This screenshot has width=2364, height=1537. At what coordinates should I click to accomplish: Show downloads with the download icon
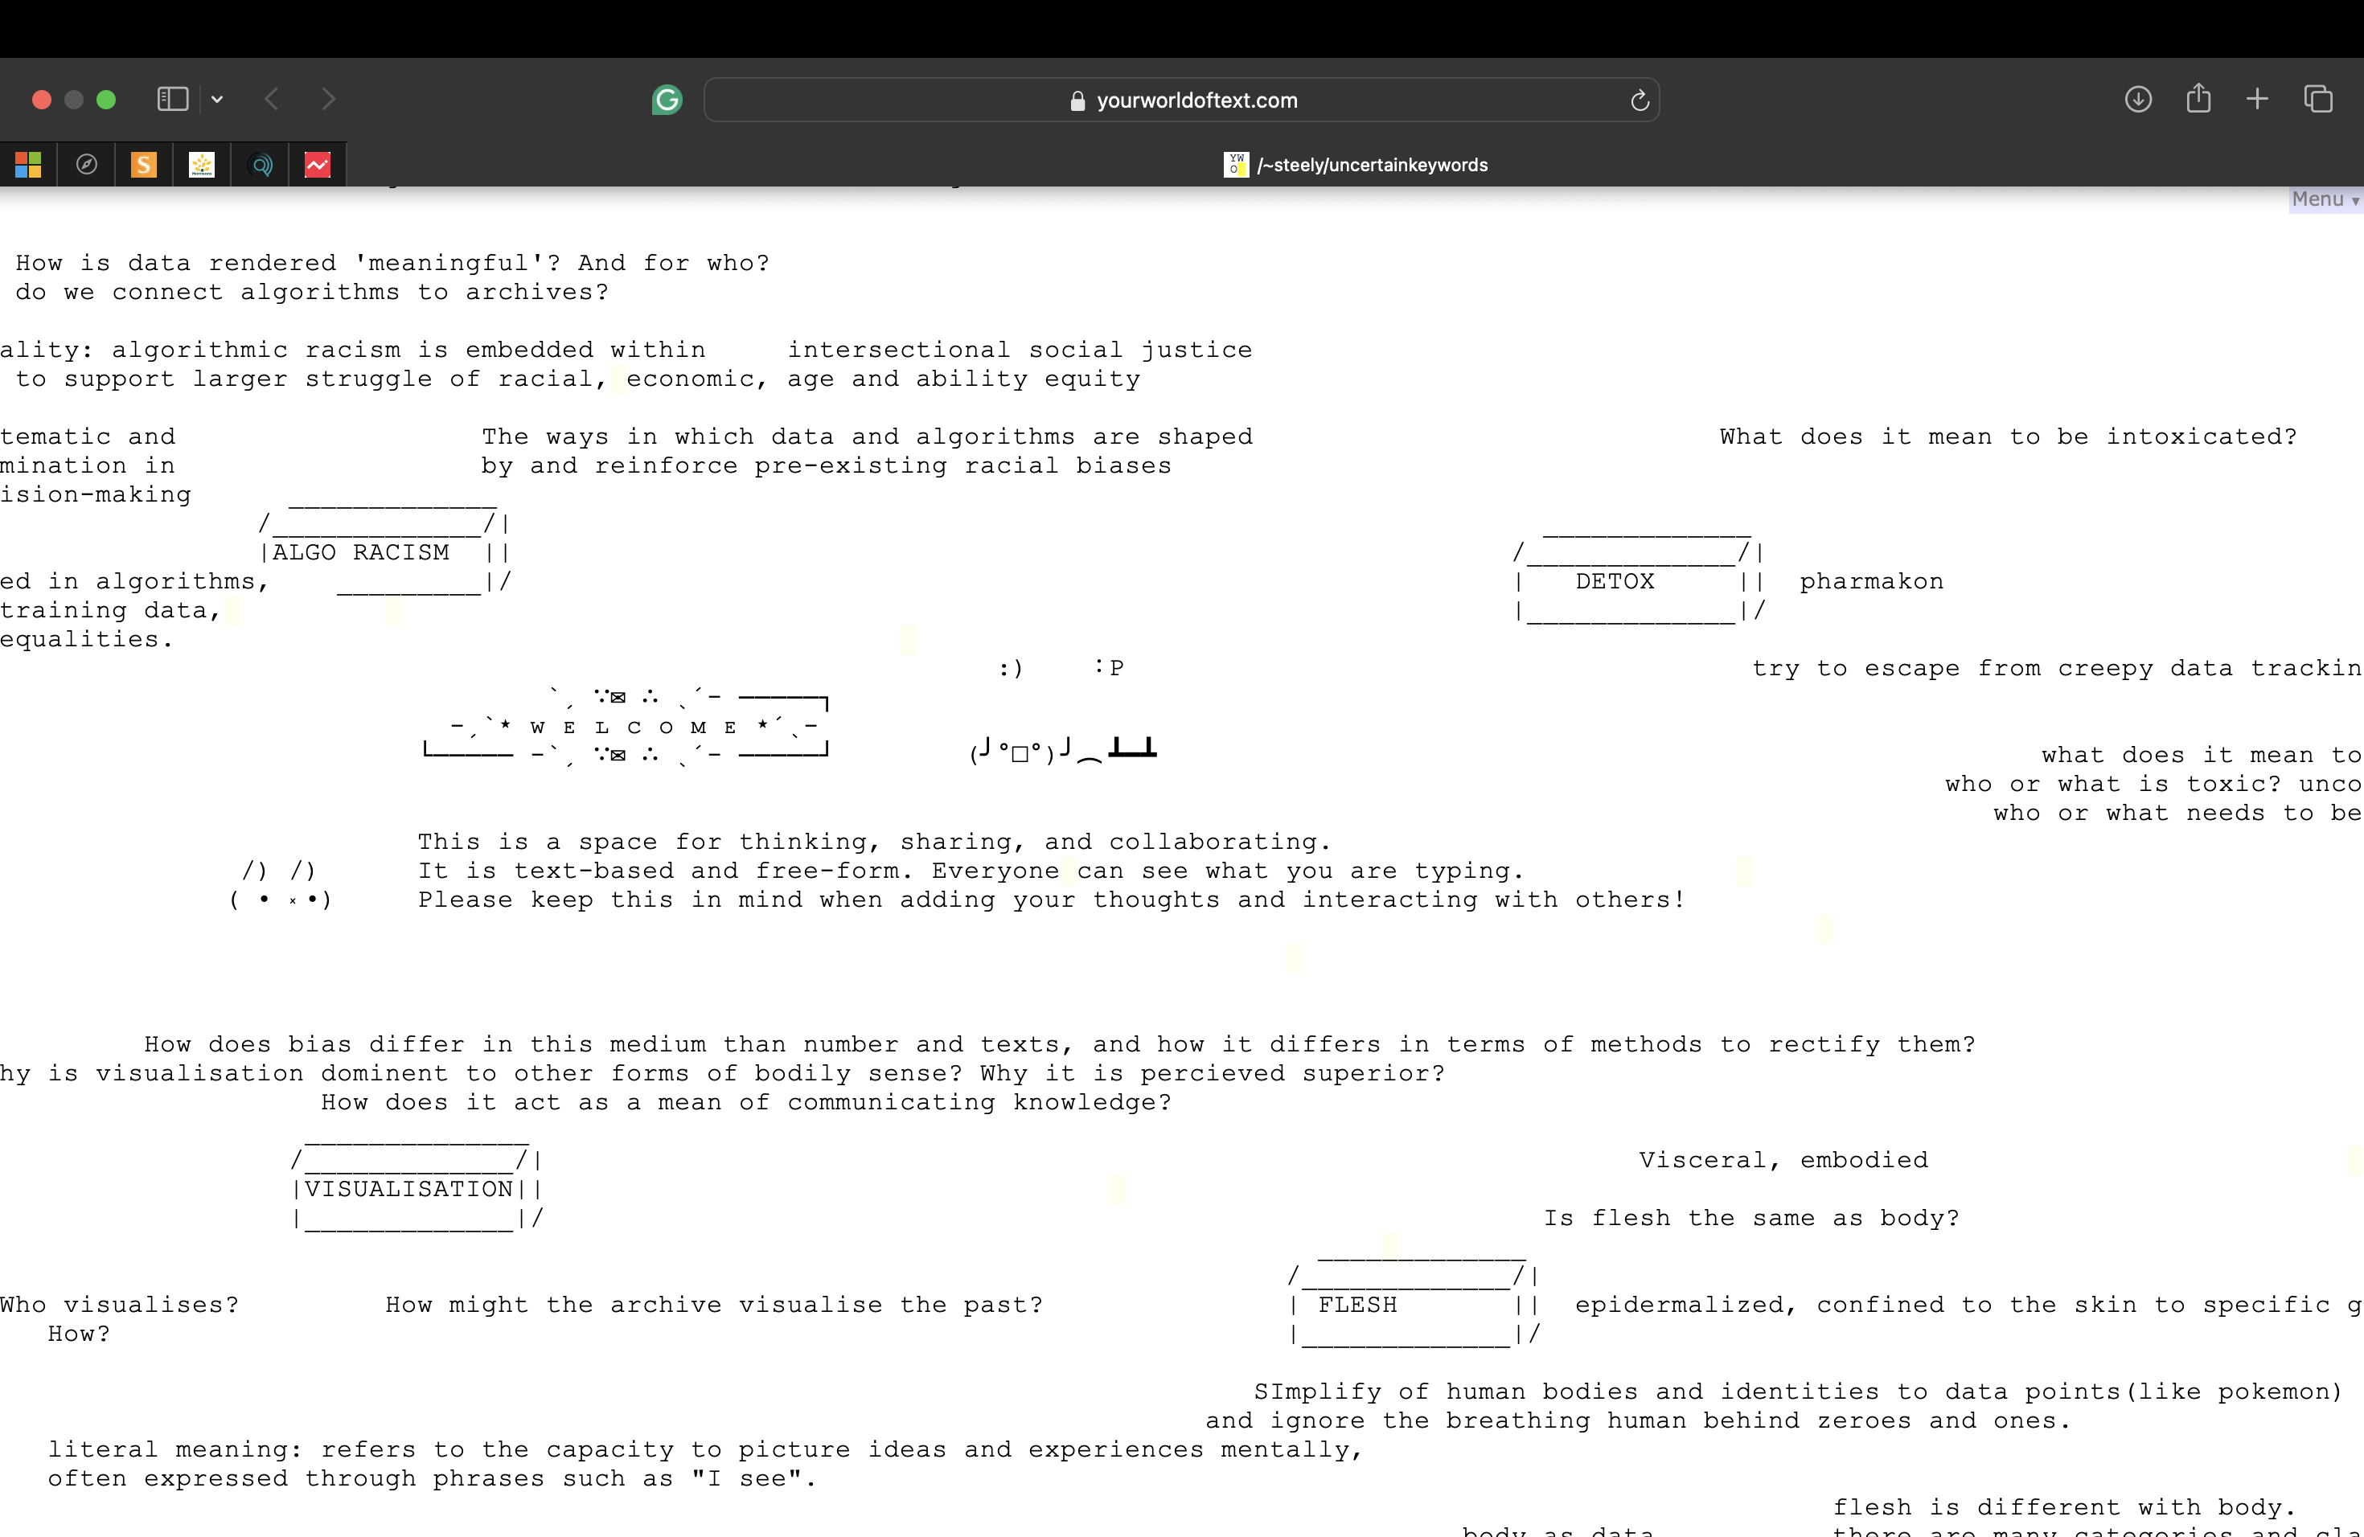(x=2137, y=100)
